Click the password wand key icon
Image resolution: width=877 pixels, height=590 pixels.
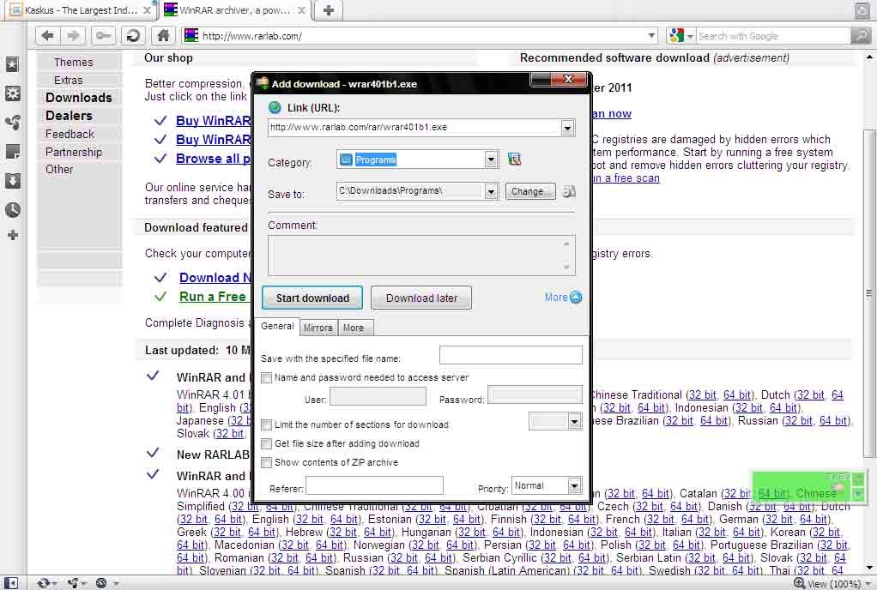point(102,36)
